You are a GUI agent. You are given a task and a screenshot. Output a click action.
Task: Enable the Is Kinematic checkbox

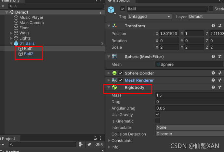(158, 121)
